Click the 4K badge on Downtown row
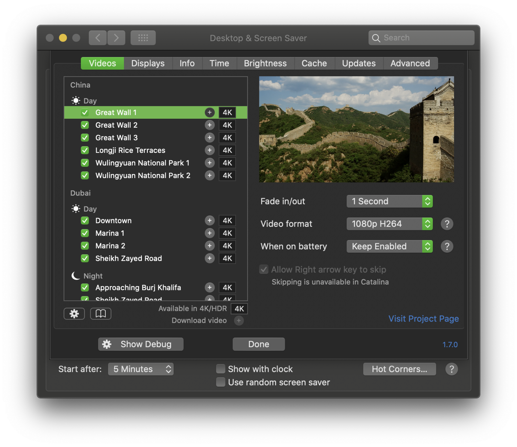This screenshot has height=447, width=517. click(227, 221)
